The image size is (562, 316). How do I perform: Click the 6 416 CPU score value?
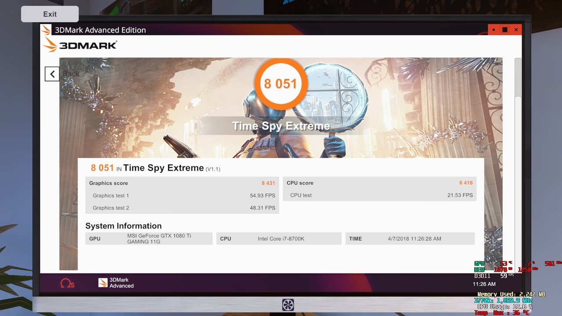pos(466,183)
